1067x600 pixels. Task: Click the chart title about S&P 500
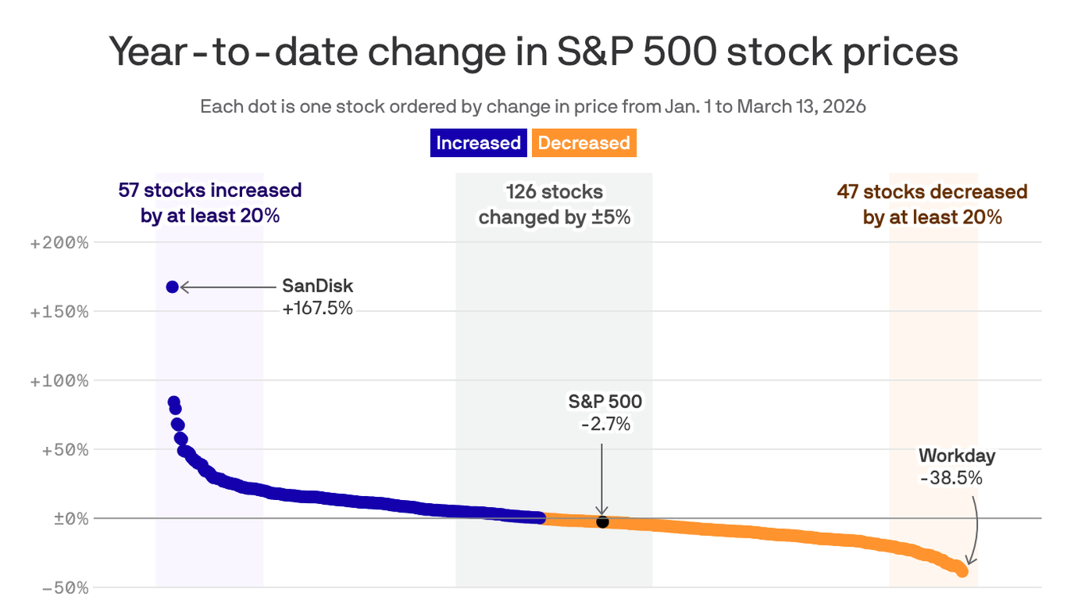(x=533, y=52)
